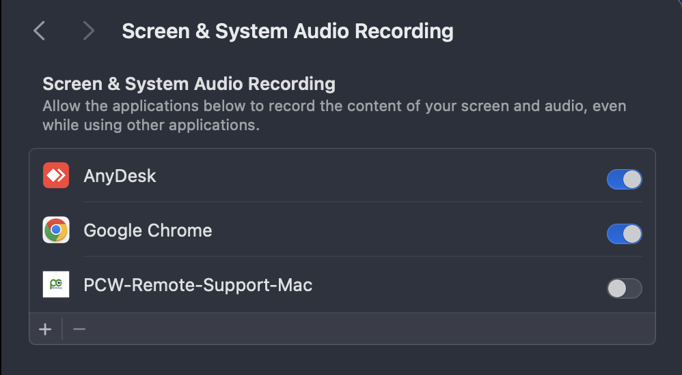Viewport: 682px width, 375px height.
Task: Select the AnyDesk row label
Action: 120,176
